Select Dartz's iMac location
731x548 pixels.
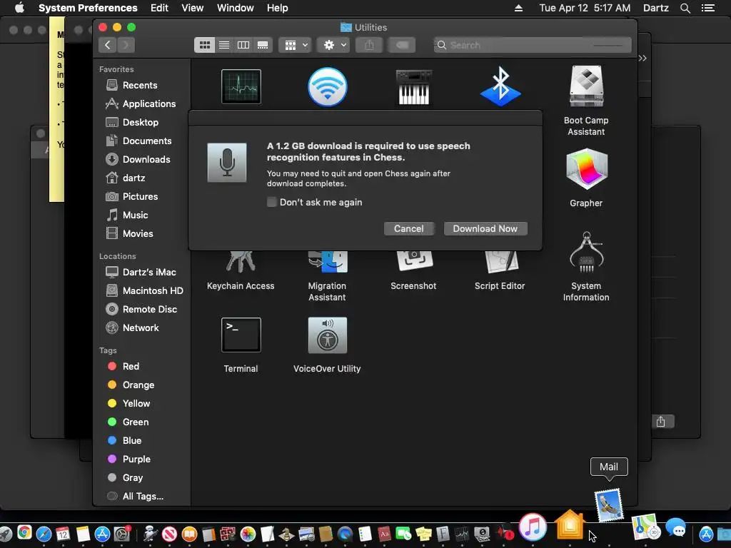click(x=142, y=272)
